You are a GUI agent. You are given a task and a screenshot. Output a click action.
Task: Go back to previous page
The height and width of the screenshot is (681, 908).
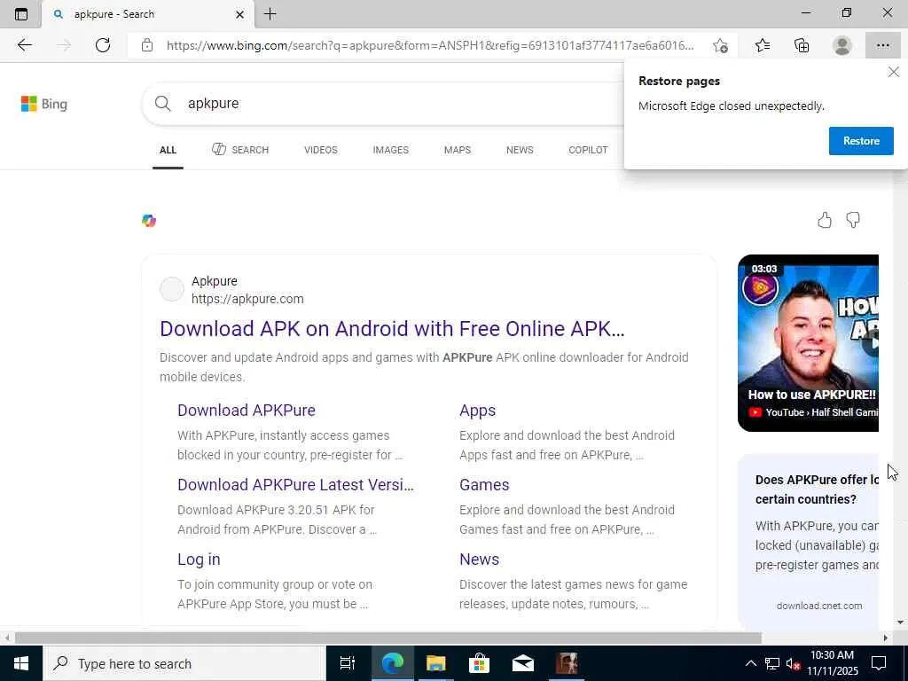coord(24,45)
